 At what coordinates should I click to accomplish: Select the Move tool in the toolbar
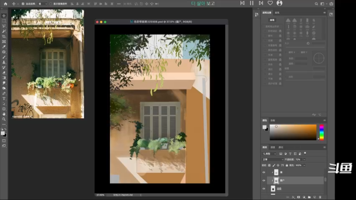pos(4,16)
